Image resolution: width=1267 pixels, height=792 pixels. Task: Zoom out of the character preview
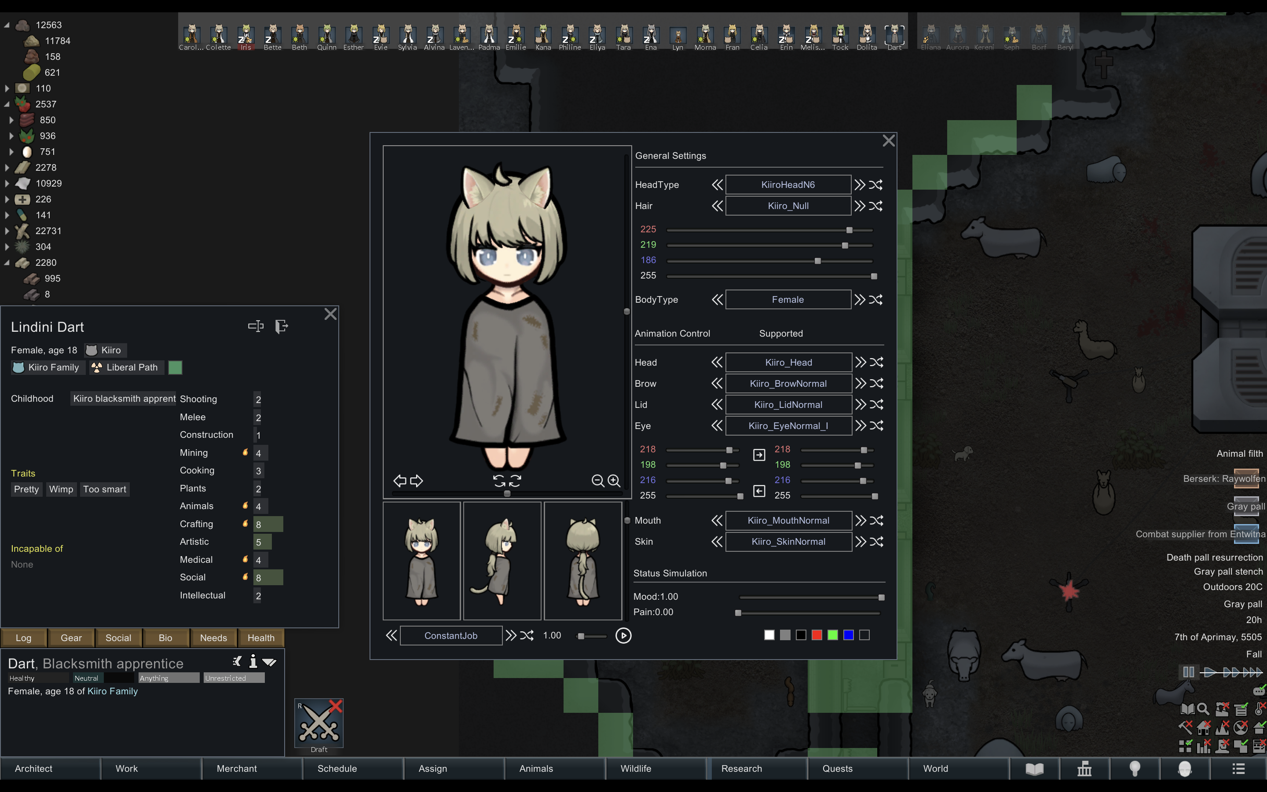[597, 480]
